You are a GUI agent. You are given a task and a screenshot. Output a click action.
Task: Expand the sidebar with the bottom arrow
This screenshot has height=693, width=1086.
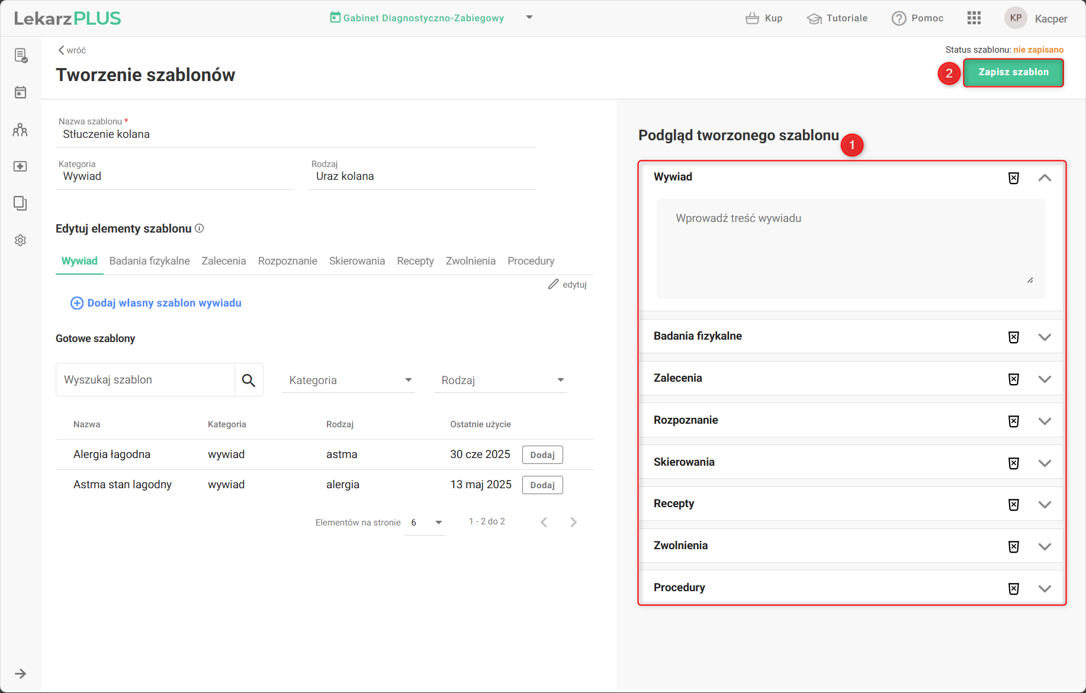(x=20, y=673)
